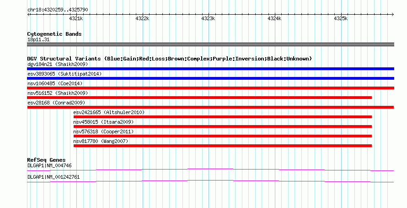This screenshot has width=407, height=208.
Task: Select the red loss bar under nsv1060485
Action: point(210,88)
